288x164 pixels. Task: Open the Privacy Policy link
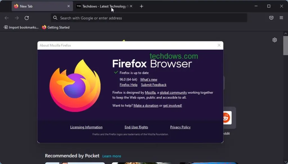[x=180, y=127]
